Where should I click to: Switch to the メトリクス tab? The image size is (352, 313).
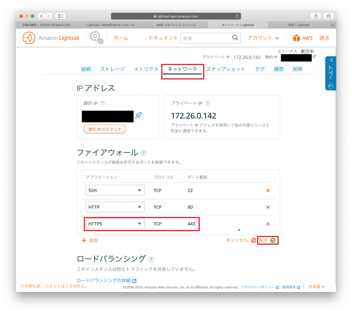146,69
